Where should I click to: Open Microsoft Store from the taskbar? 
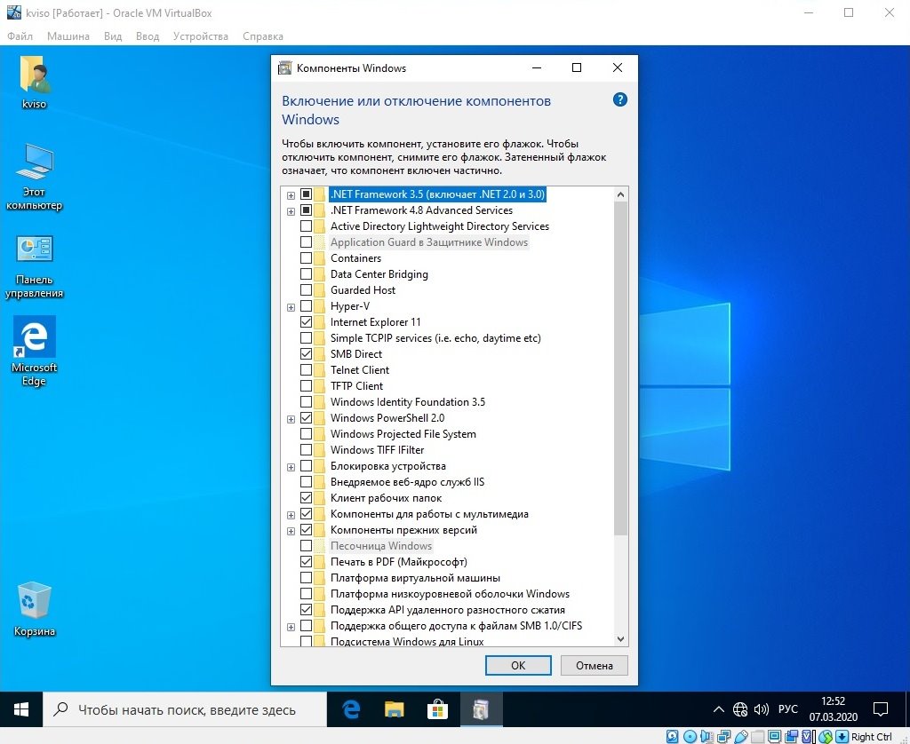coord(437,709)
